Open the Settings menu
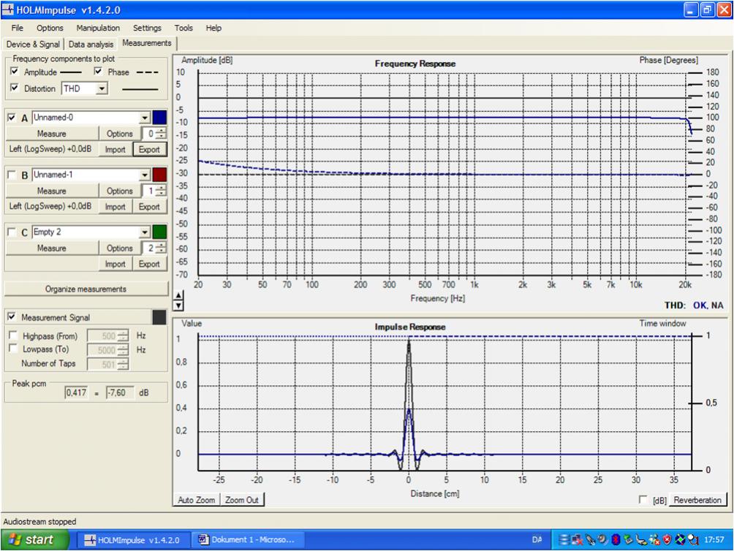The width and height of the screenshot is (734, 551). point(147,28)
